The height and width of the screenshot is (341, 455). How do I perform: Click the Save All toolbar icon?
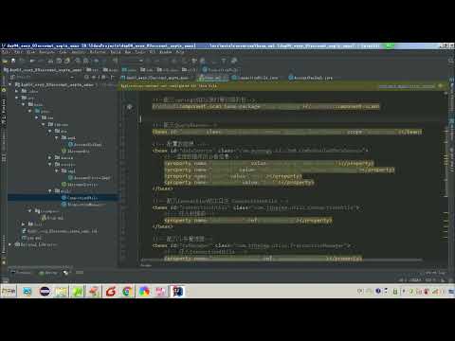point(13,61)
